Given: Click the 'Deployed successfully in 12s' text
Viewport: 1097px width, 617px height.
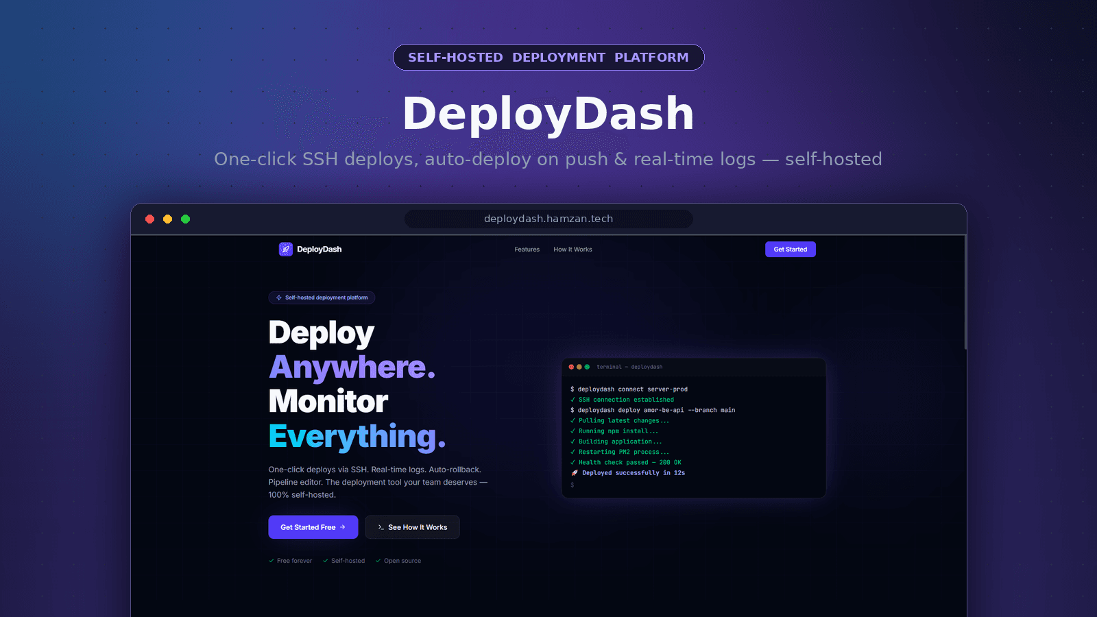Looking at the screenshot, I should pyautogui.click(x=634, y=473).
